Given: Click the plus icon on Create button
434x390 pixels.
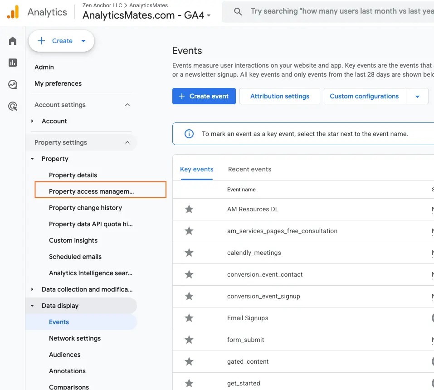Looking at the screenshot, I should [41, 41].
